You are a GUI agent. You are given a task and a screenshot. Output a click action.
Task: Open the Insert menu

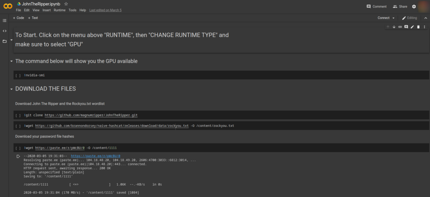(x=47, y=10)
